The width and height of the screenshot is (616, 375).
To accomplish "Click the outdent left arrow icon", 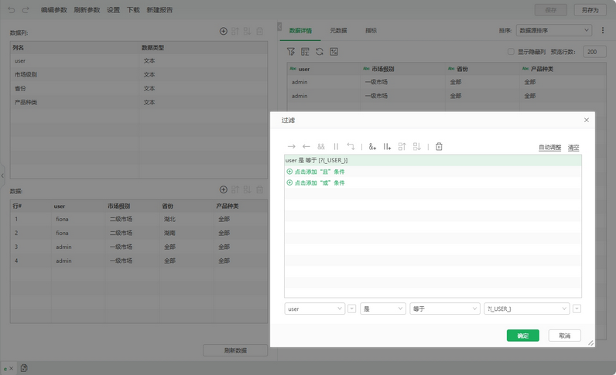I will tap(306, 147).
